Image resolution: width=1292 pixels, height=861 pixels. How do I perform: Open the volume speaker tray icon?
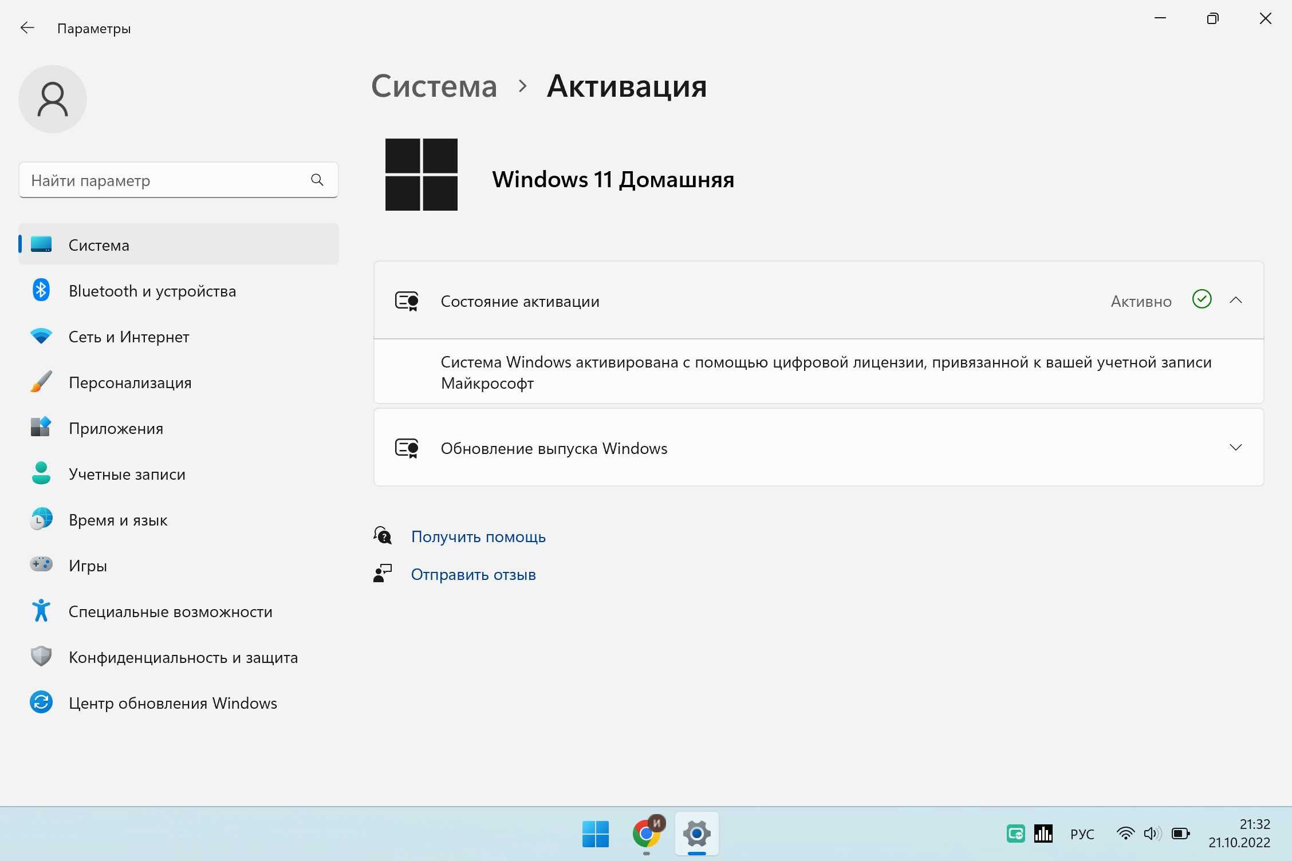1152,834
